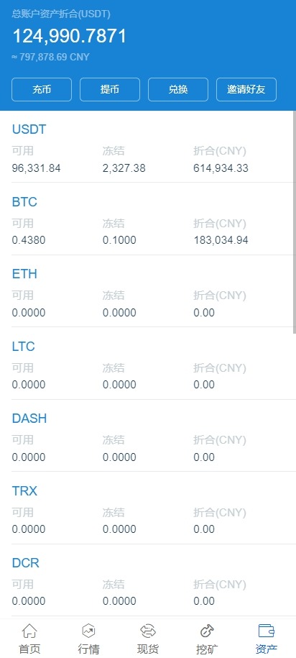This screenshot has height=658, width=296.
Task: Open the market (行情) chart icon
Action: (88, 631)
